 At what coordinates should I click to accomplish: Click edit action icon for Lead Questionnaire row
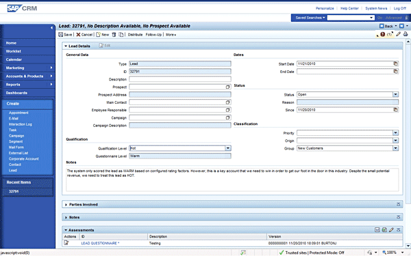tap(66, 242)
